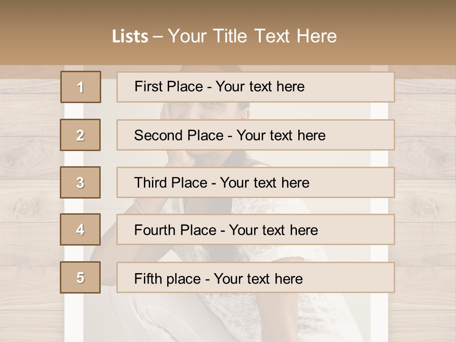
Task: Click the Third Place text bar
Action: pyautogui.click(x=256, y=182)
